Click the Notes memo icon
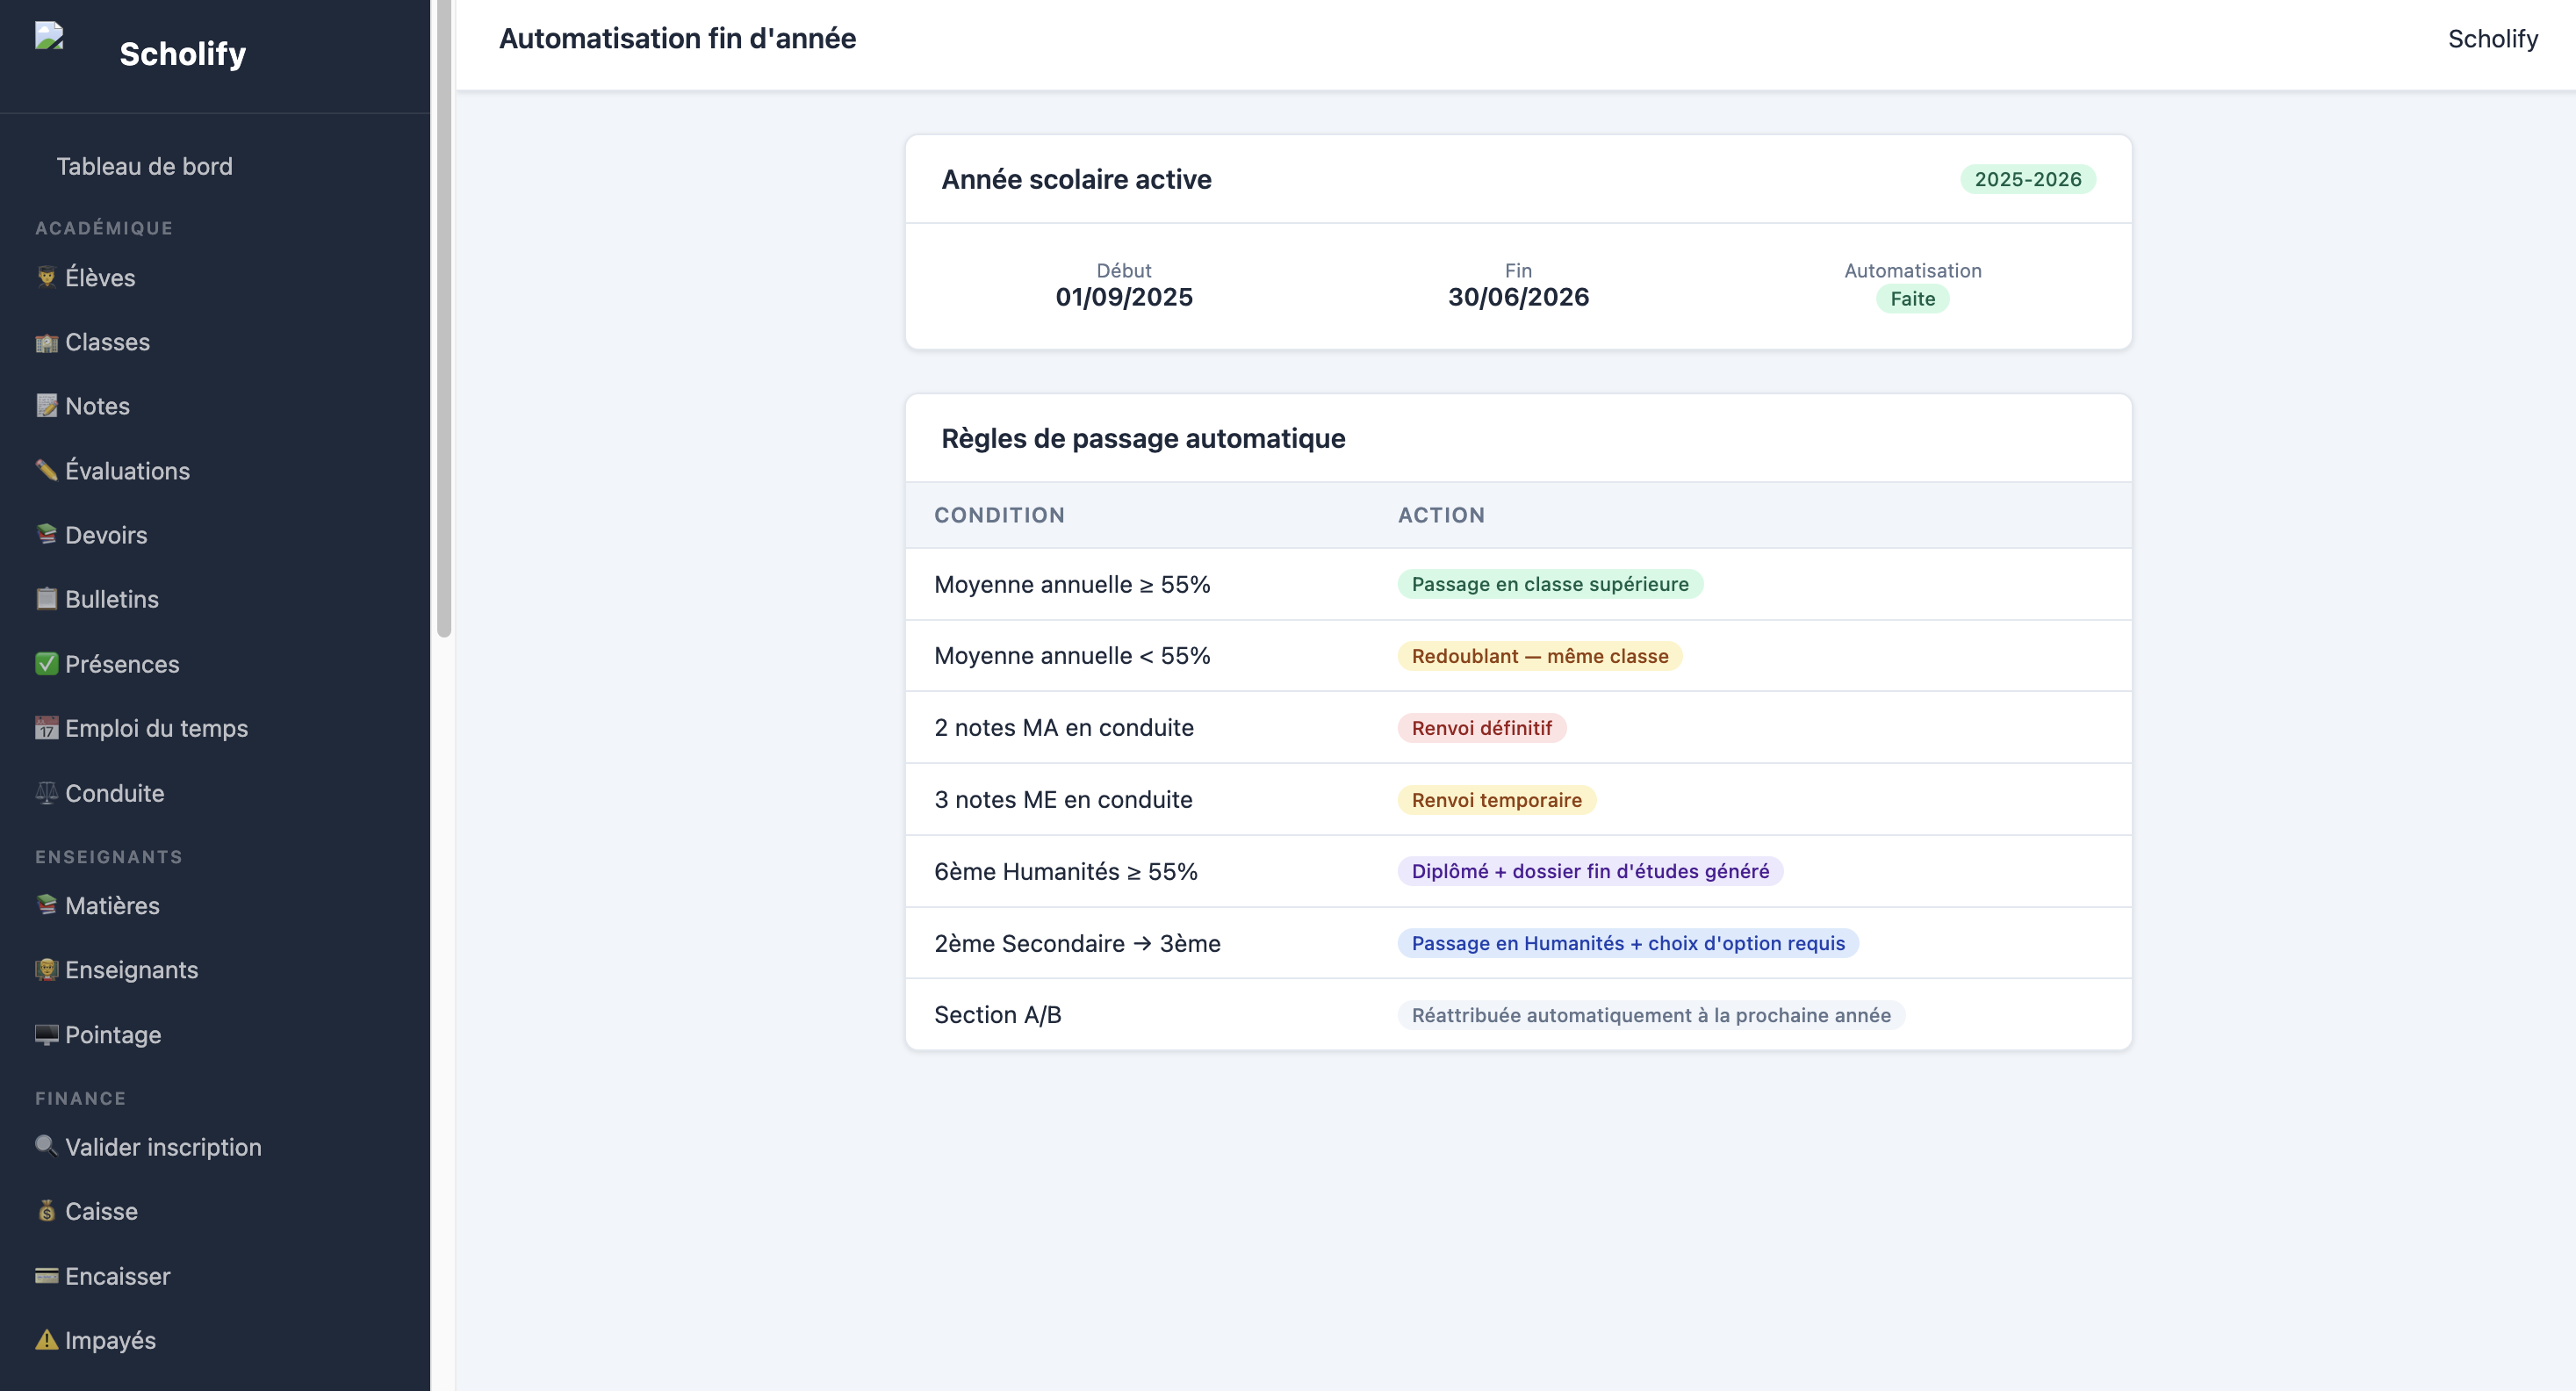 pos(47,406)
